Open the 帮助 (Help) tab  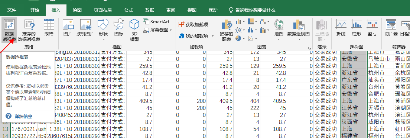click(213, 10)
